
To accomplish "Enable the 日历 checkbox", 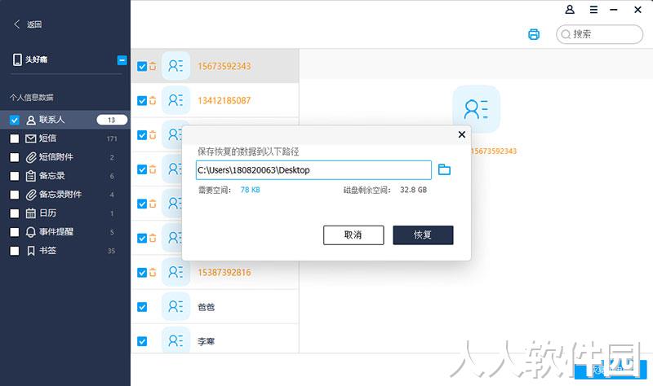I will 15,213.
